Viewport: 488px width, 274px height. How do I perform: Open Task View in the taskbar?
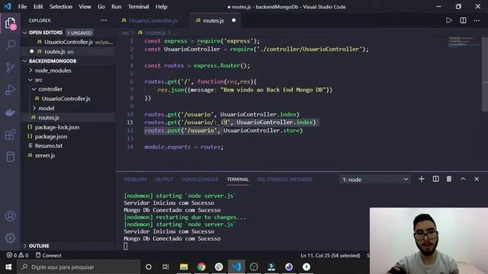click(x=165, y=267)
